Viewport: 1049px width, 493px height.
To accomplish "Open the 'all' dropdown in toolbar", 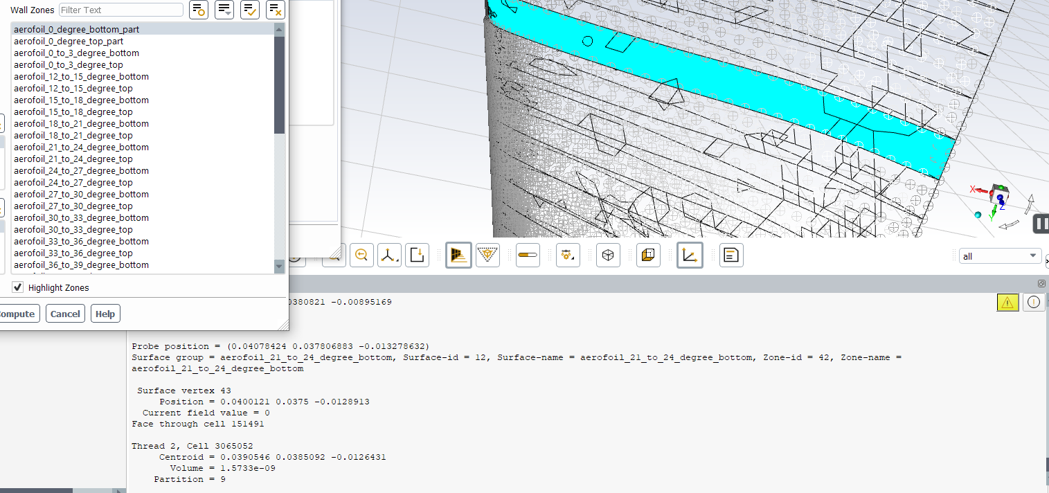I will [1000, 256].
